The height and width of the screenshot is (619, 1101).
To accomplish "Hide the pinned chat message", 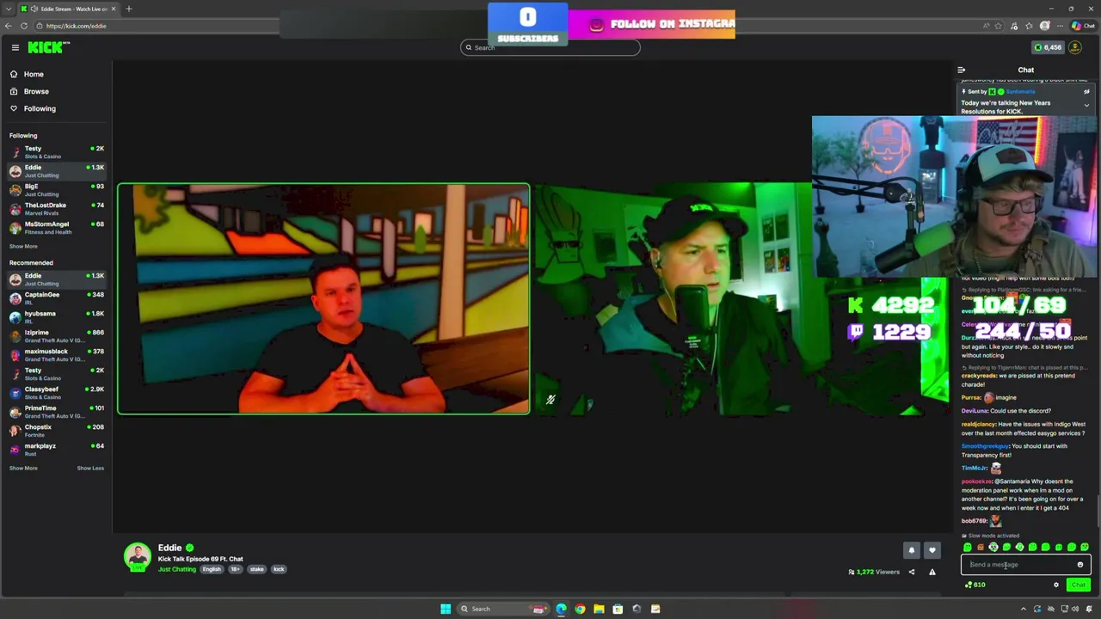I will pos(1086,91).
